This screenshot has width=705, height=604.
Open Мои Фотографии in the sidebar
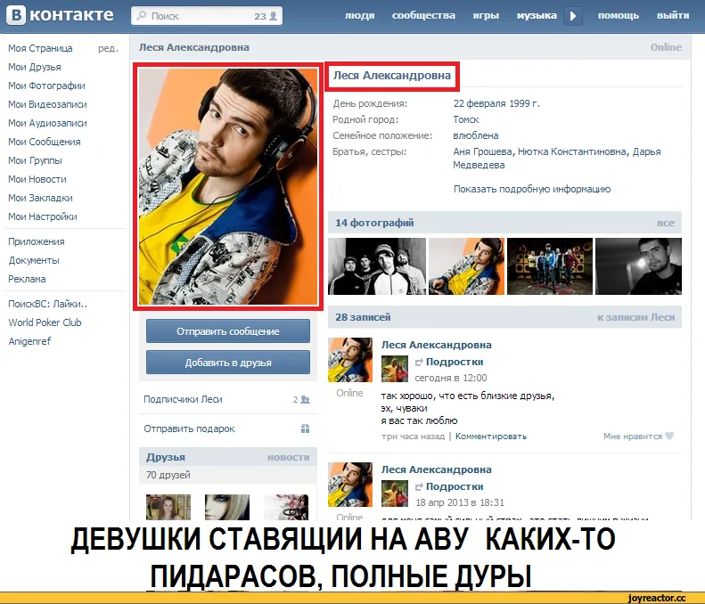pos(46,86)
